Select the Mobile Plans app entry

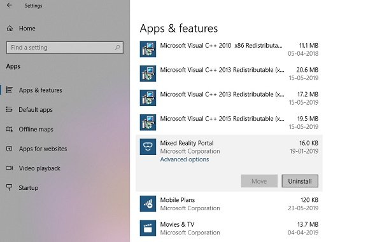[x=229, y=204]
